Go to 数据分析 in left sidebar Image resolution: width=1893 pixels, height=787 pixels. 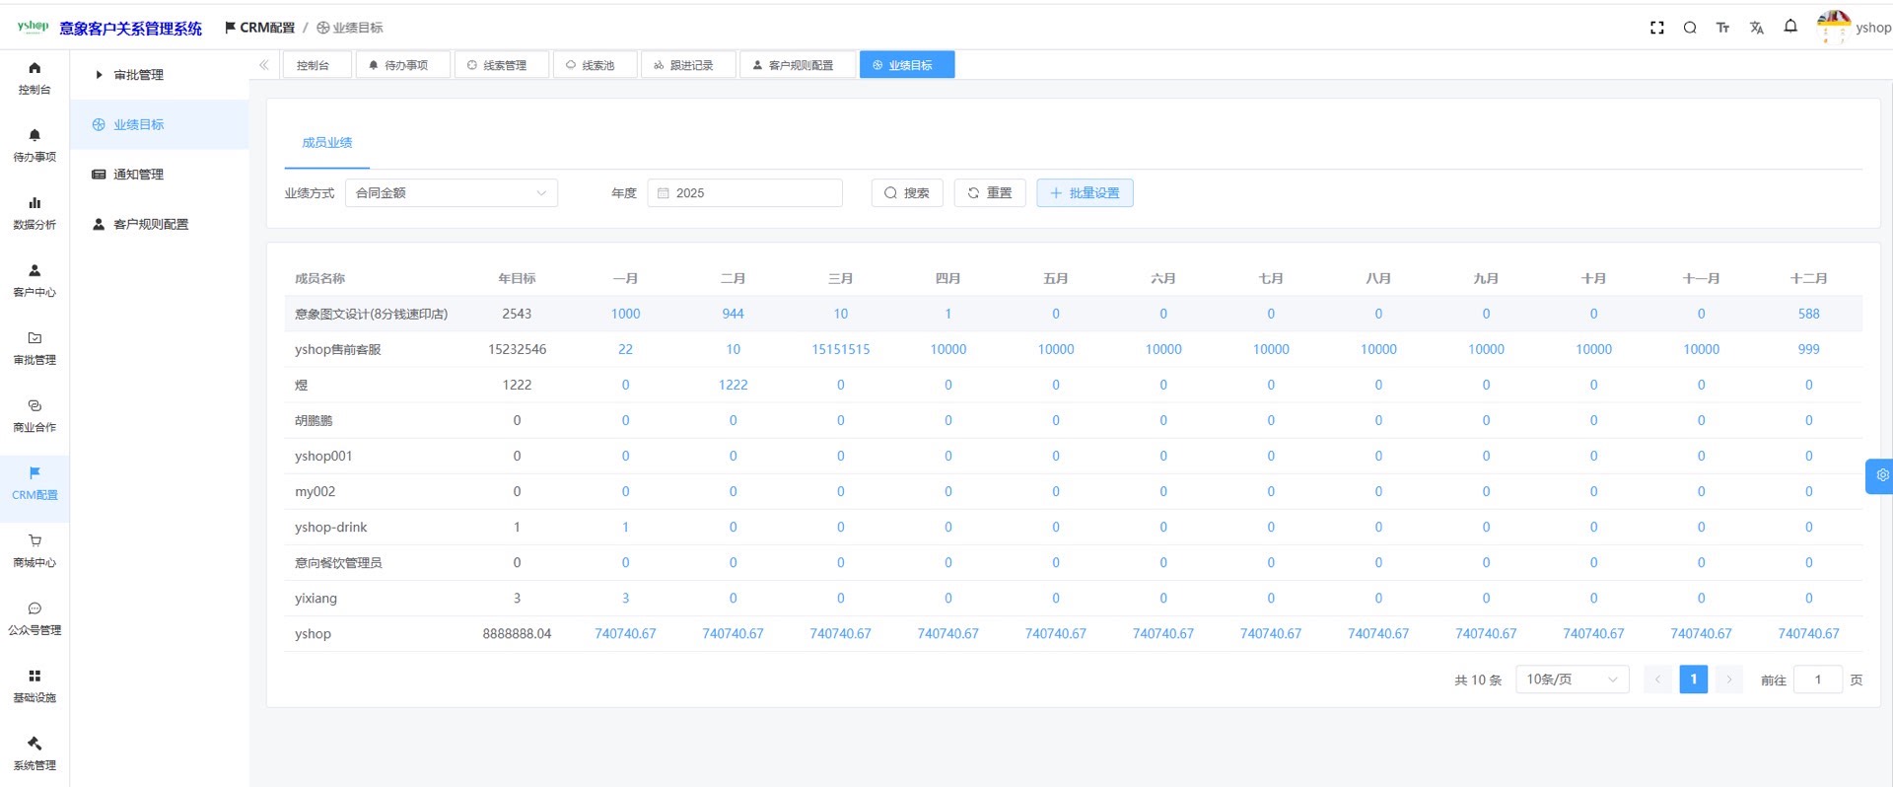35,212
